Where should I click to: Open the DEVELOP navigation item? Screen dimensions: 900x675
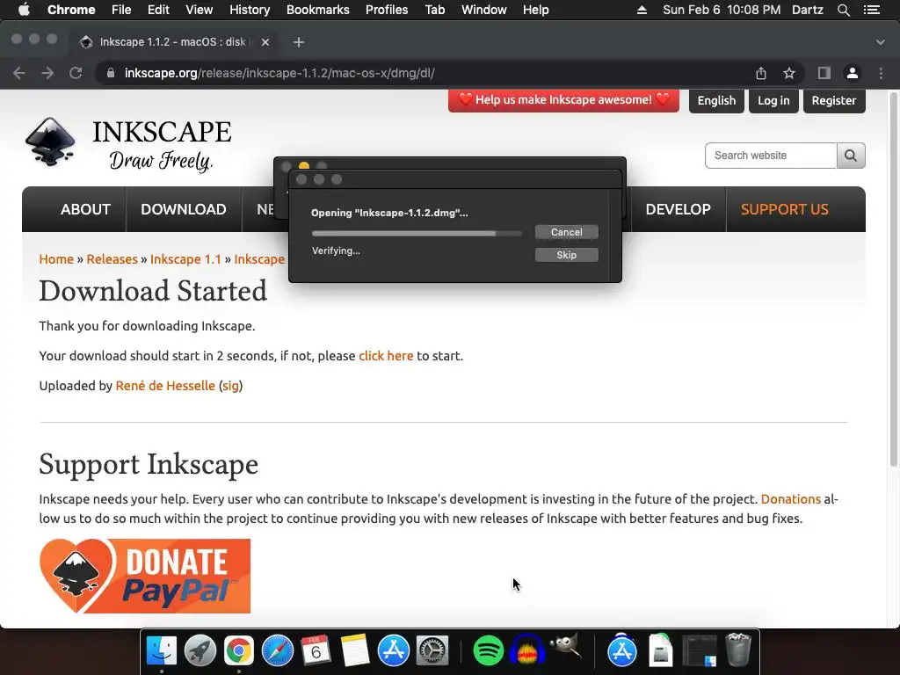(x=678, y=209)
